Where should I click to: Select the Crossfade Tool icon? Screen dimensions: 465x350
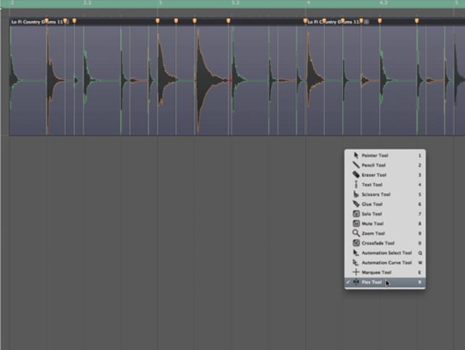tap(356, 243)
